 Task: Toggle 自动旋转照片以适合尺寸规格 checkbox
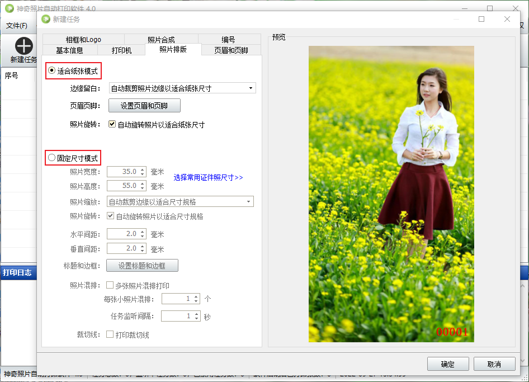[110, 216]
